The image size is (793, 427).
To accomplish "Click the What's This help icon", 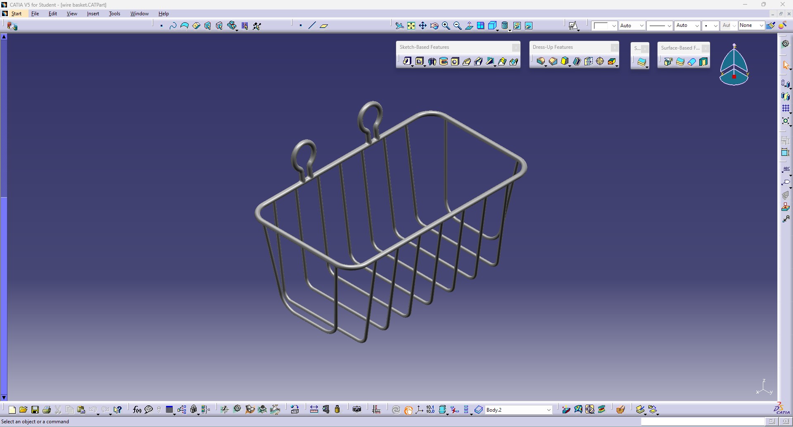I will tap(118, 410).
